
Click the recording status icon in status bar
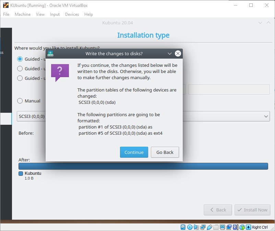(x=229, y=227)
